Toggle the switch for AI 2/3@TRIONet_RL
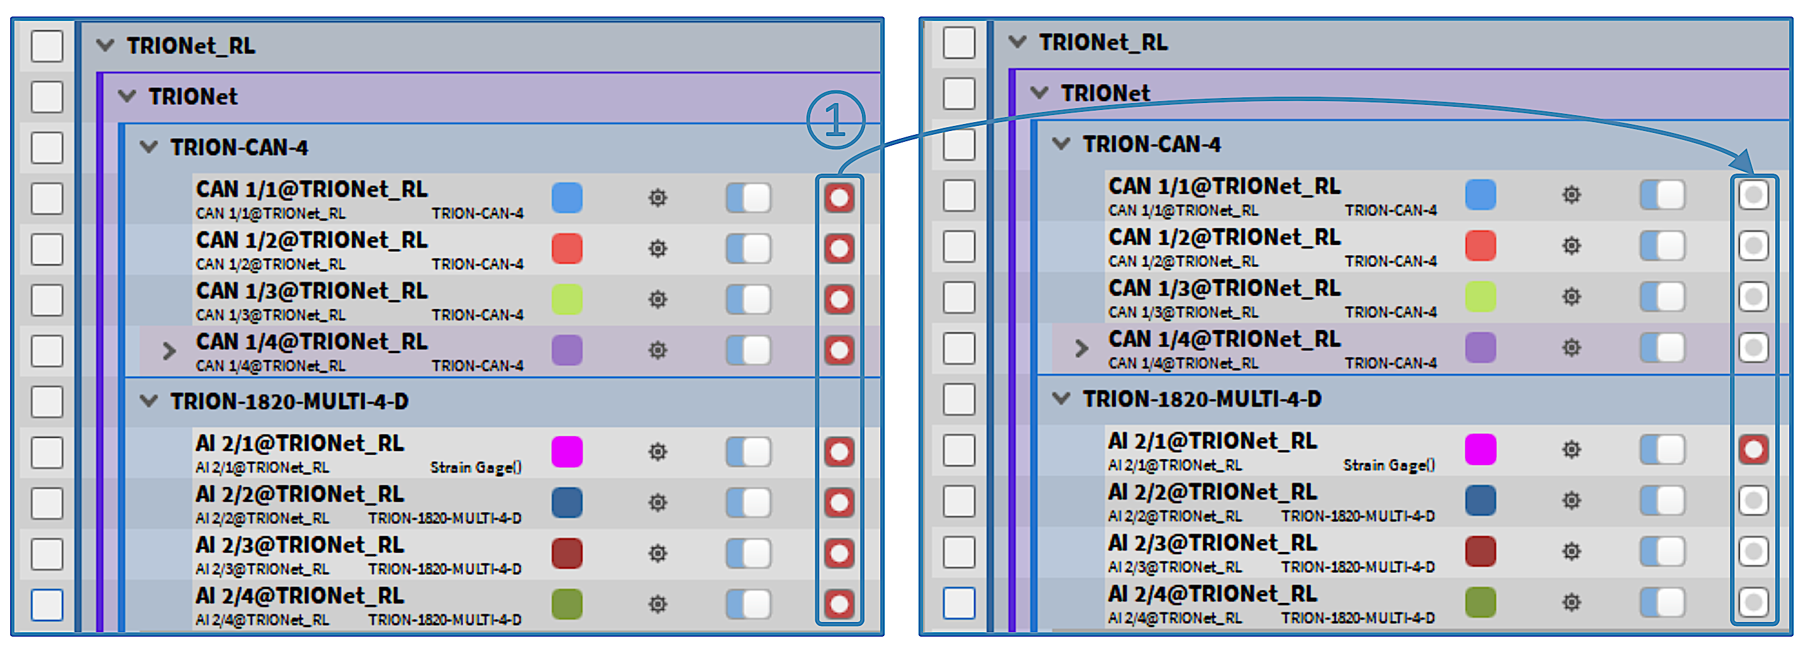The image size is (1809, 650). [747, 553]
